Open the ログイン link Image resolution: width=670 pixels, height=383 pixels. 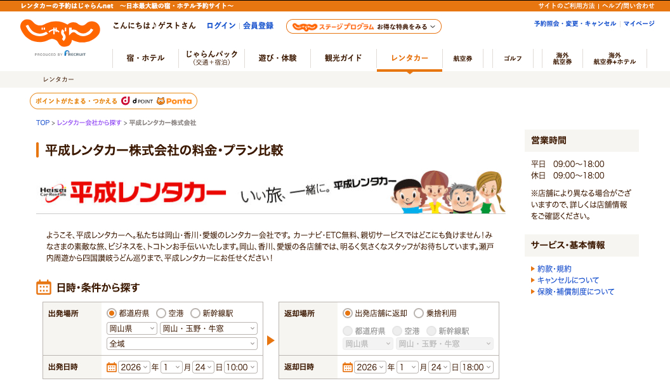220,26
